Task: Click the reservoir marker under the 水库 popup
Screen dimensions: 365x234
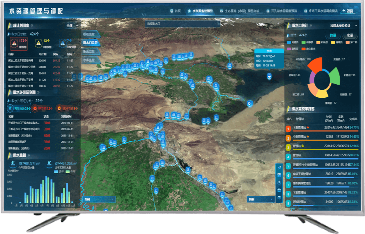Action: 269,76
